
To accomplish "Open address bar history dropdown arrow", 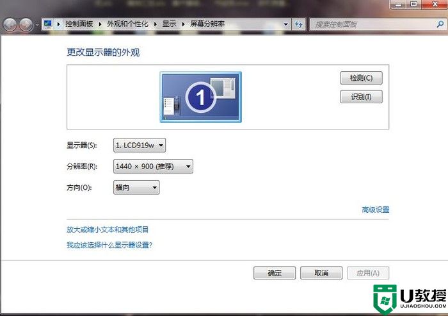I will coord(285,24).
